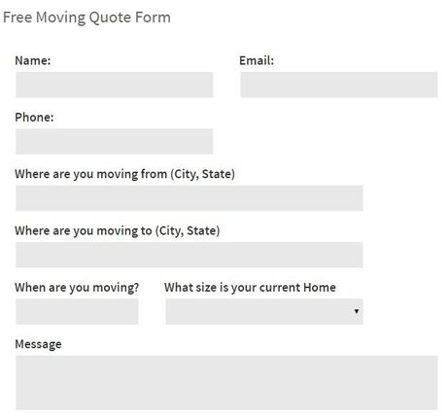Image resolution: width=447 pixels, height=418 pixels.
Task: Click '(City, State)' hint in the moving from label
Action: (x=203, y=174)
